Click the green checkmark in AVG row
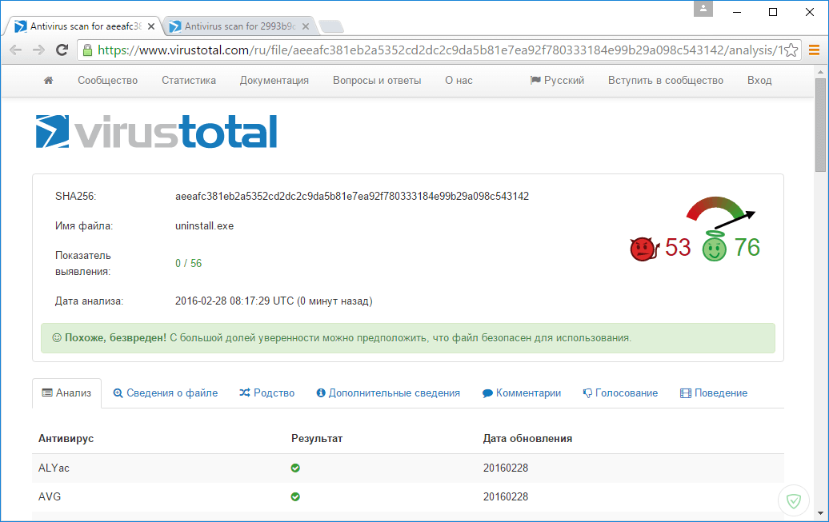The image size is (829, 522). 295,496
